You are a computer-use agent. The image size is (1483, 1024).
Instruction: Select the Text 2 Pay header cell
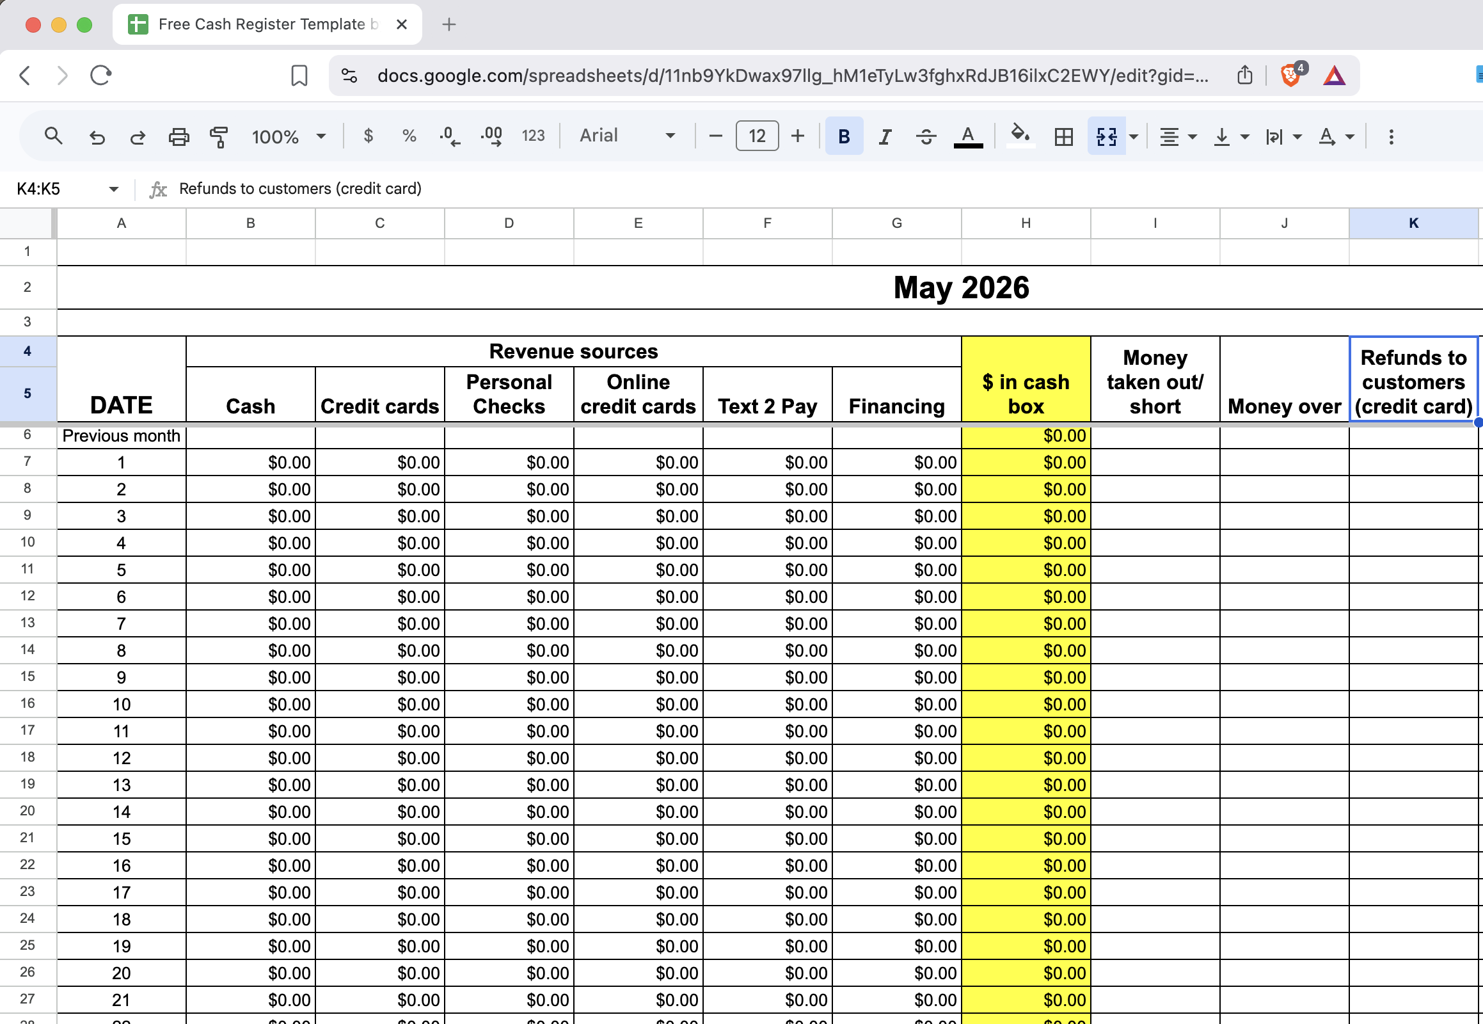click(x=767, y=395)
